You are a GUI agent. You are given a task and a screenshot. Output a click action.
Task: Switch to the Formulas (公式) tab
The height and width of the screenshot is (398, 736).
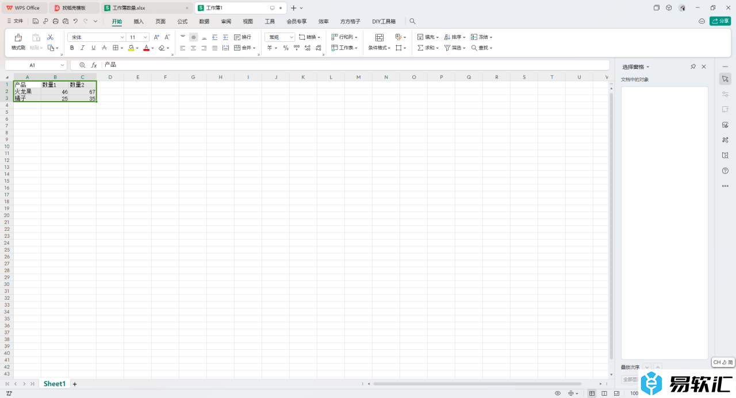pos(182,21)
